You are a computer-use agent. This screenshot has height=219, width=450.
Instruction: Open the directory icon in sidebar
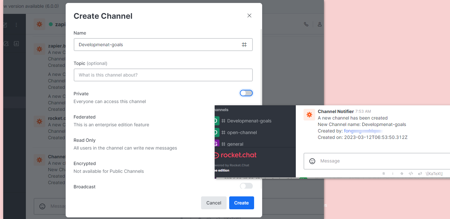coord(16,44)
